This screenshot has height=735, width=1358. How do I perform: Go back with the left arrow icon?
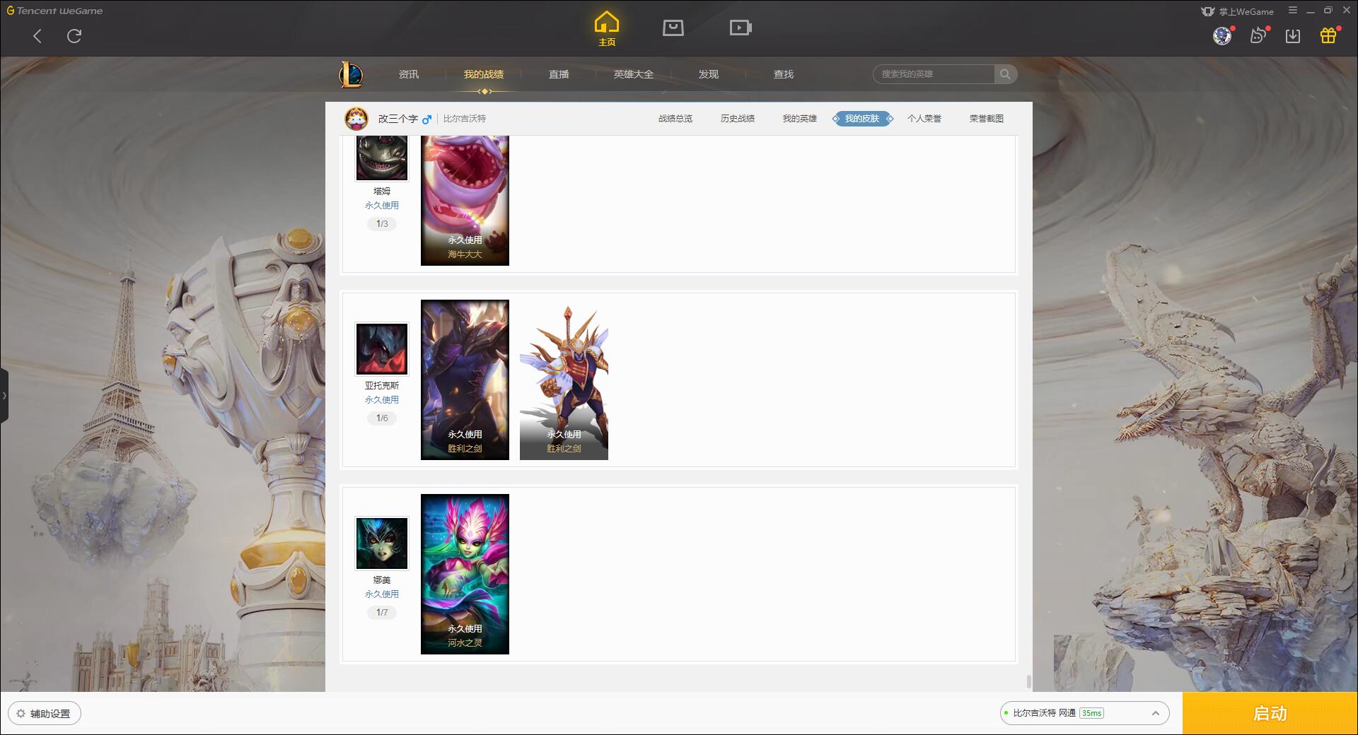[37, 36]
